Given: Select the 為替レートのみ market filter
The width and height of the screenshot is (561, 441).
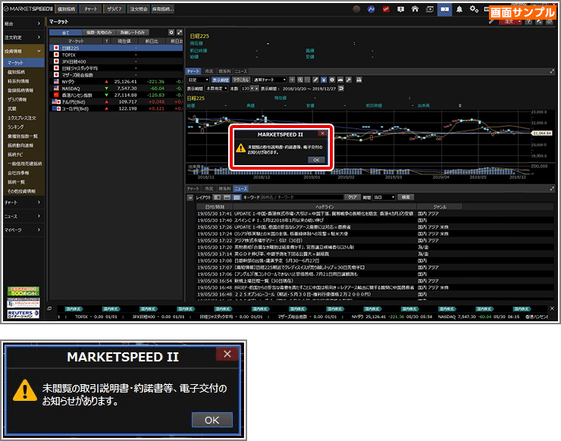Looking at the screenshot, I should click(133, 33).
